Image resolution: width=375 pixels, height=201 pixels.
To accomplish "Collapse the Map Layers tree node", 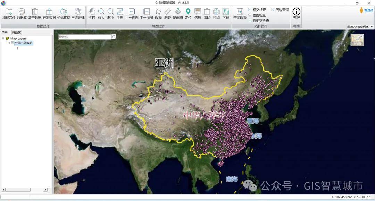I will 3,39.
